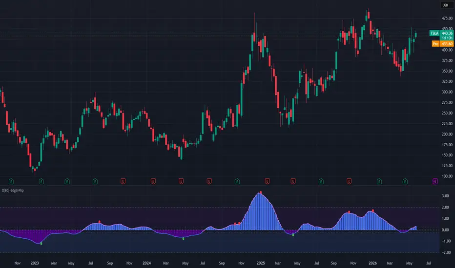455x268 pixels.
Task: Click the 0.00 indicator scale label
Action: tap(445, 230)
